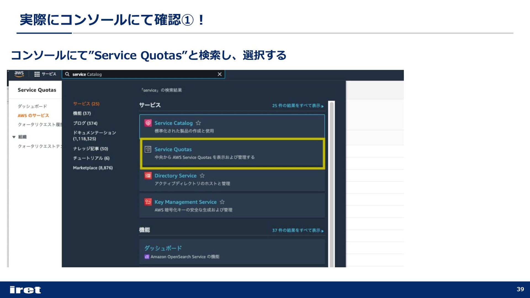530x298 pixels.
Task: Clear the search box with X
Action: point(220,74)
